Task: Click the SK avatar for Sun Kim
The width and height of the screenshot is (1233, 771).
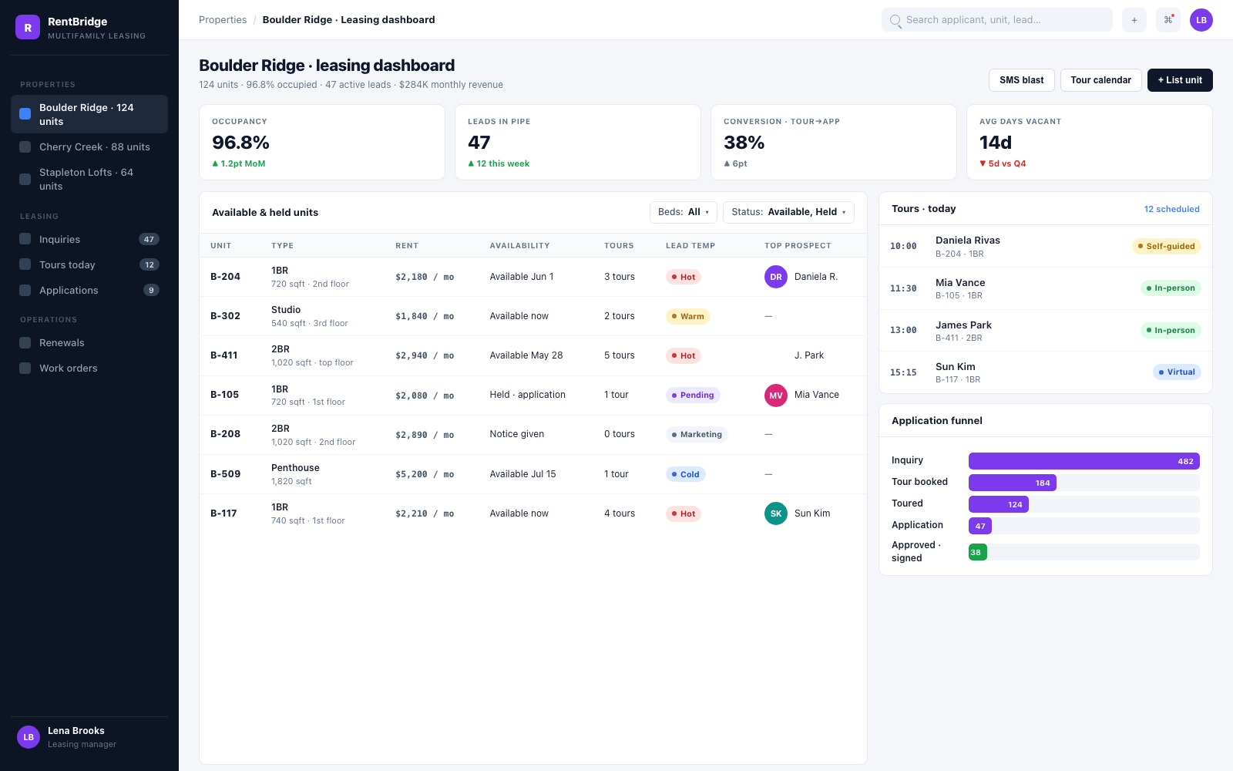Action: tap(776, 513)
